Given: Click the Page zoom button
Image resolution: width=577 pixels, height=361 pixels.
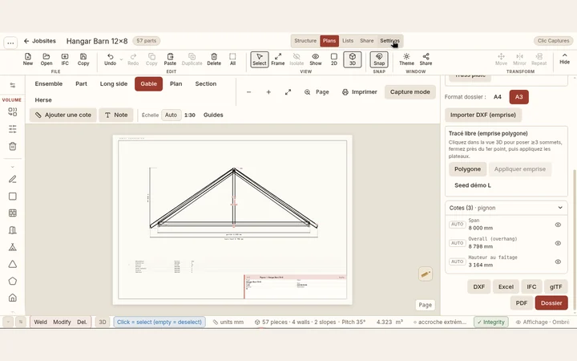Looking at the screenshot, I should coord(317,92).
